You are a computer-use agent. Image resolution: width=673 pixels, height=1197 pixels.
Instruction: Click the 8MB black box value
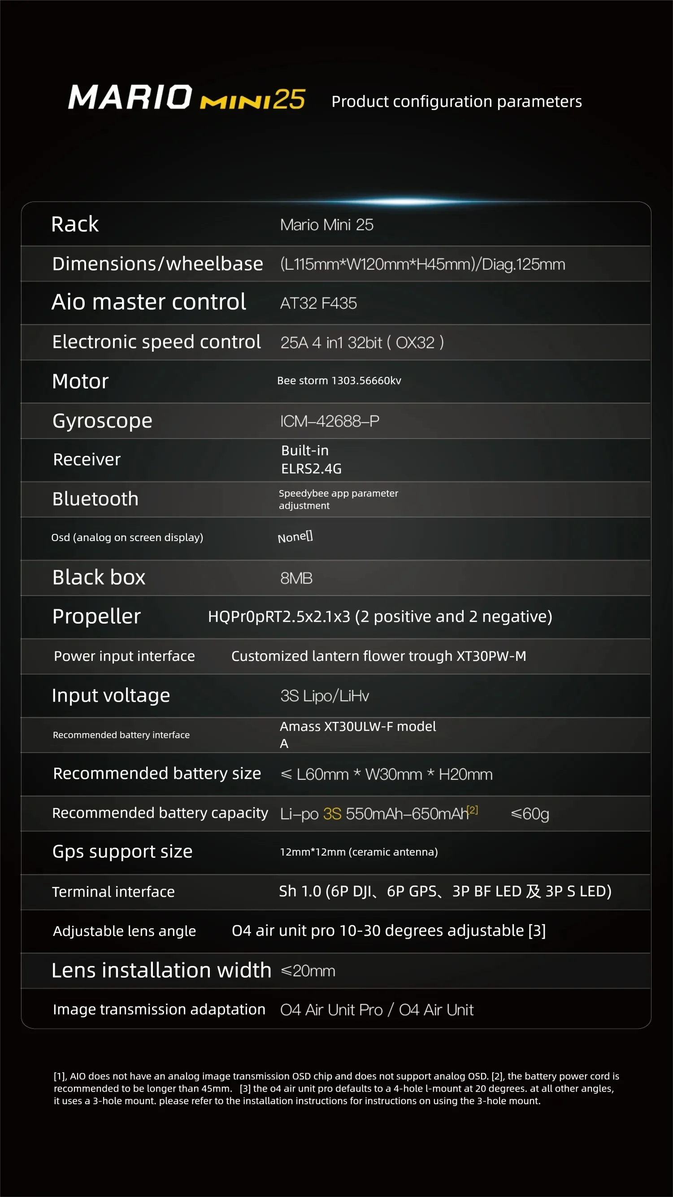click(x=296, y=578)
